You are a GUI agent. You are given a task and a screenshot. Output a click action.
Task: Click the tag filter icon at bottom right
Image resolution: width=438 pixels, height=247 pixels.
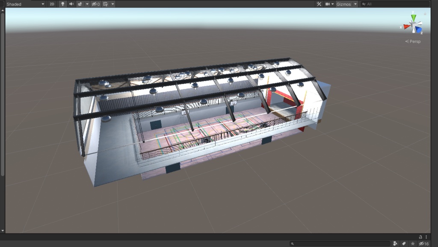click(404, 243)
